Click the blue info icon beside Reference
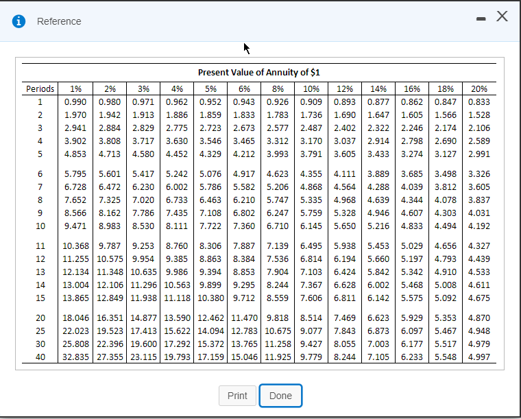This screenshot has width=521, height=419. [19, 21]
